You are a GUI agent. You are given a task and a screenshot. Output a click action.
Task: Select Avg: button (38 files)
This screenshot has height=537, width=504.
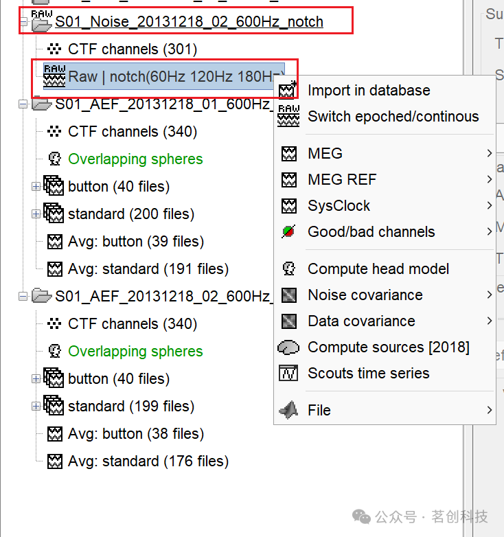point(136,434)
